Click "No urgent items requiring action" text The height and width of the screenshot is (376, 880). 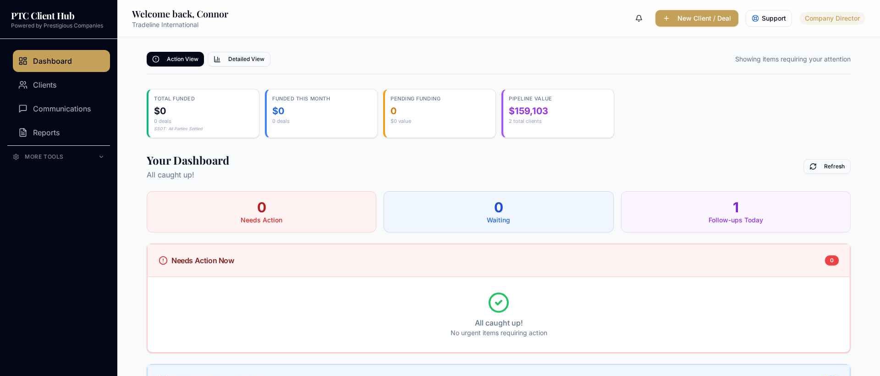point(499,333)
